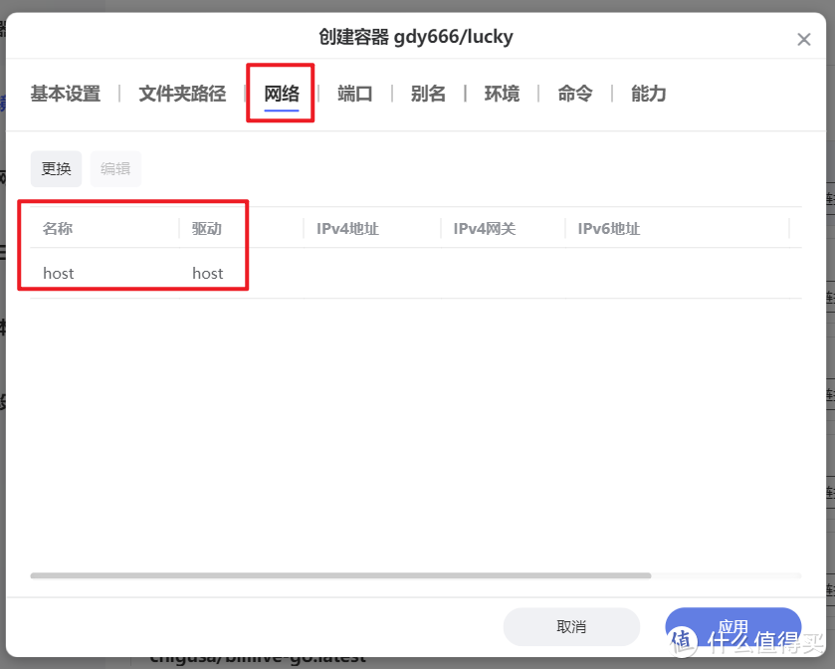Apply container settings with 应用 button
This screenshot has width=835, height=669.
733,626
